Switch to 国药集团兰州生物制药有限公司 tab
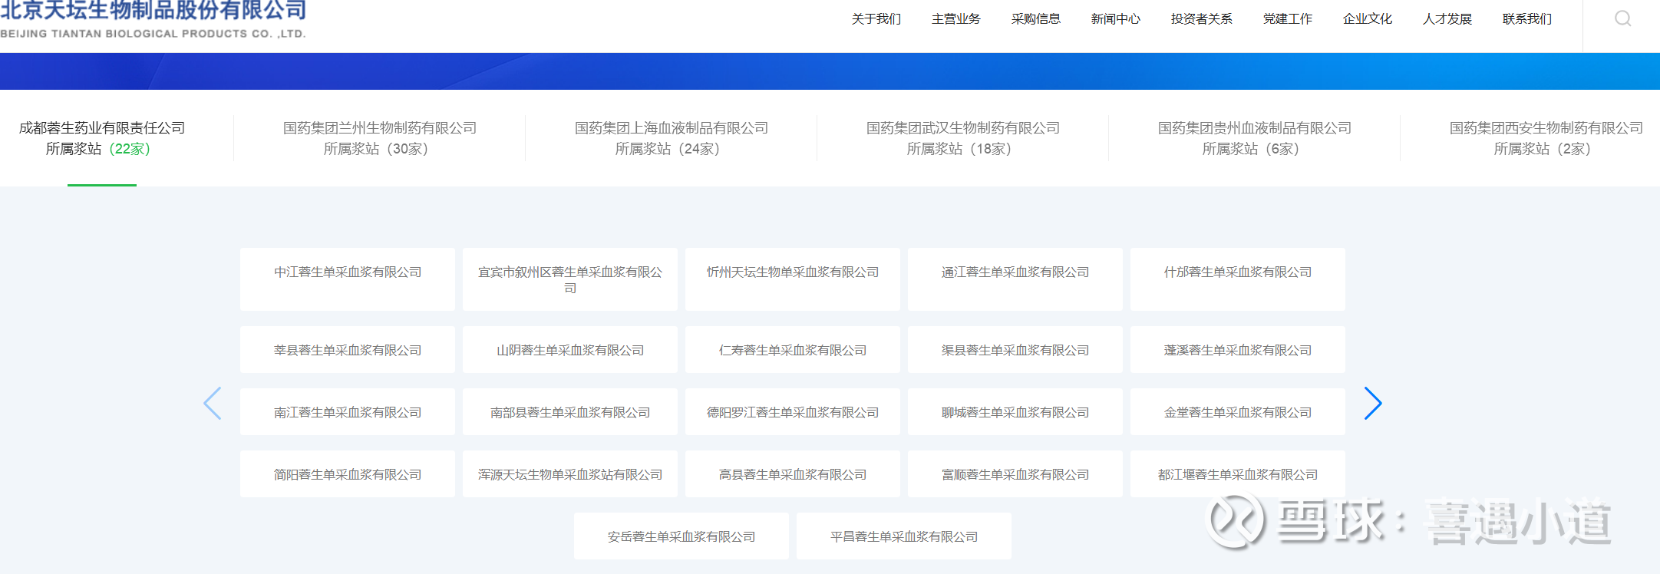1660x574 pixels. [380, 138]
